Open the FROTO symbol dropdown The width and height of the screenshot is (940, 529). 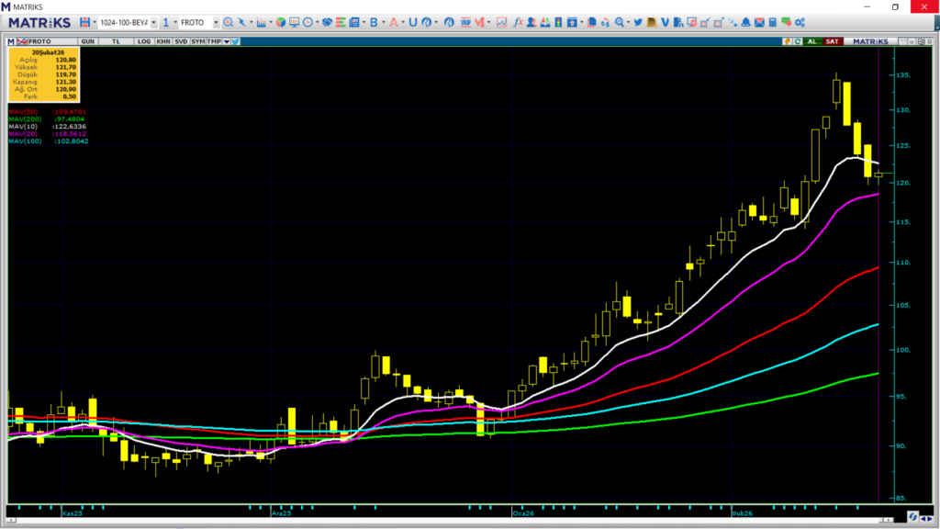coord(216,22)
